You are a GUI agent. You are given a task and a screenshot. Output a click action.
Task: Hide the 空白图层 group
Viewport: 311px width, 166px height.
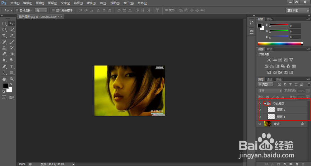click(260, 103)
